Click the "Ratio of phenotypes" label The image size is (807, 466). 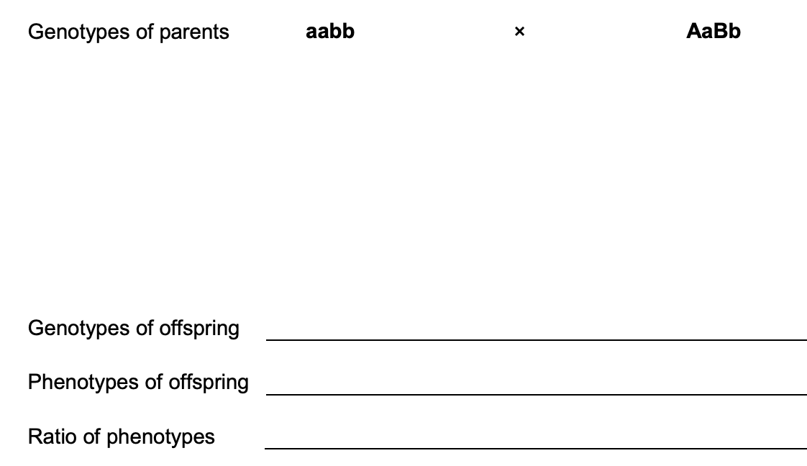pyautogui.click(x=122, y=437)
